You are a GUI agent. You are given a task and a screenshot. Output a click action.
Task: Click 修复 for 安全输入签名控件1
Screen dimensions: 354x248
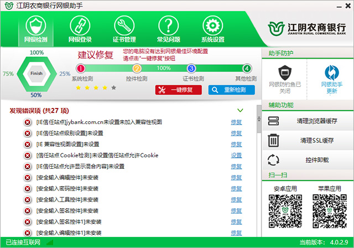(236, 222)
